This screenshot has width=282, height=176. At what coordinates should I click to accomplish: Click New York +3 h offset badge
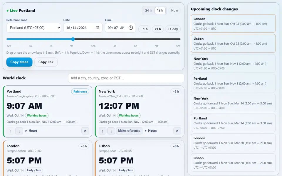coord(176,92)
